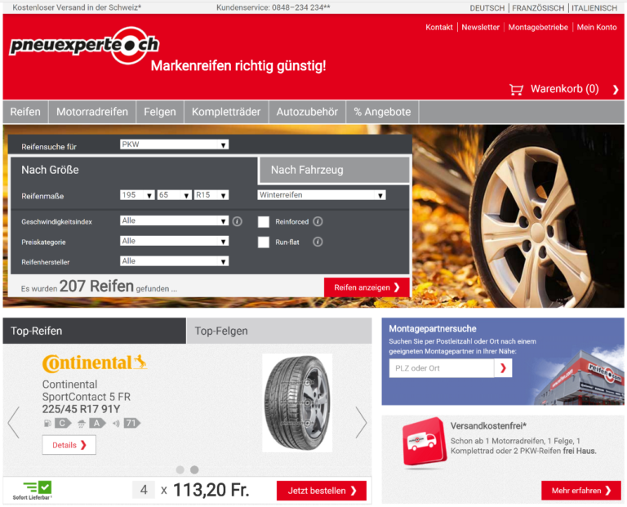Click the PLZ oder Ort input field
Screen dimensions: 627x507
point(441,368)
